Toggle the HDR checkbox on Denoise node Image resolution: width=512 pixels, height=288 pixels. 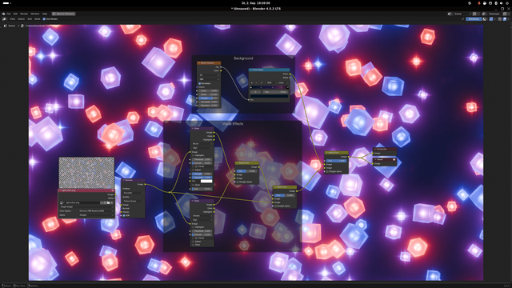point(124,215)
